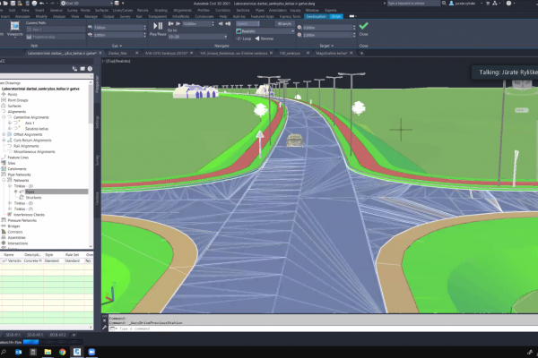Click the green Close checkmark icon
Image resolution: width=538 pixels, height=358 pixels.
coord(363,26)
